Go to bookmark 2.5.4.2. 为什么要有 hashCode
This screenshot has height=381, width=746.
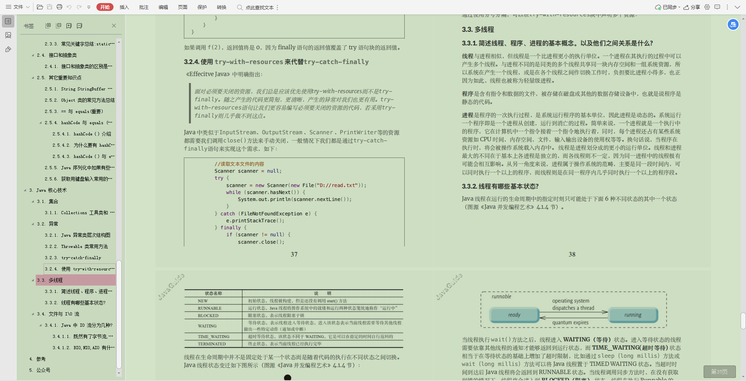pos(84,145)
